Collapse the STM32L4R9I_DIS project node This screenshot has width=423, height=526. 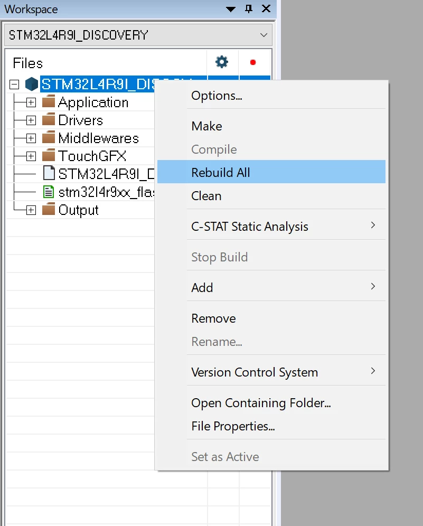click(14, 84)
